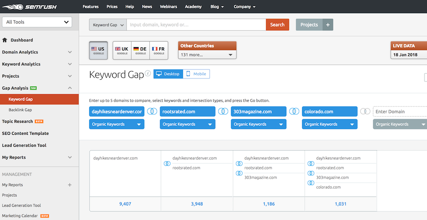The image size is (427, 220).
Task: Open the 1,186 common keywords result
Action: (x=269, y=204)
